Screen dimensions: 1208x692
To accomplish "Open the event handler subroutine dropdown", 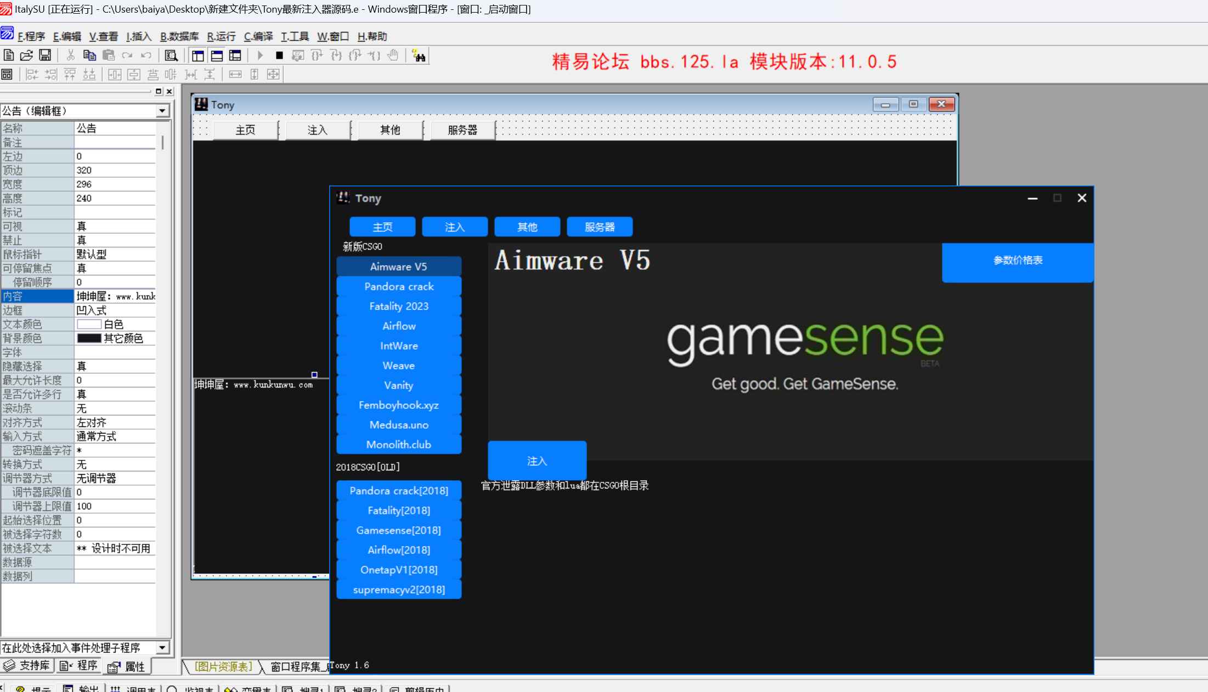I will click(x=162, y=648).
